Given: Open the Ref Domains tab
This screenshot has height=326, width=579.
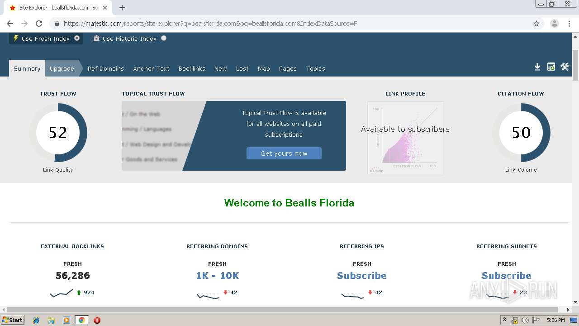Looking at the screenshot, I should (106, 68).
